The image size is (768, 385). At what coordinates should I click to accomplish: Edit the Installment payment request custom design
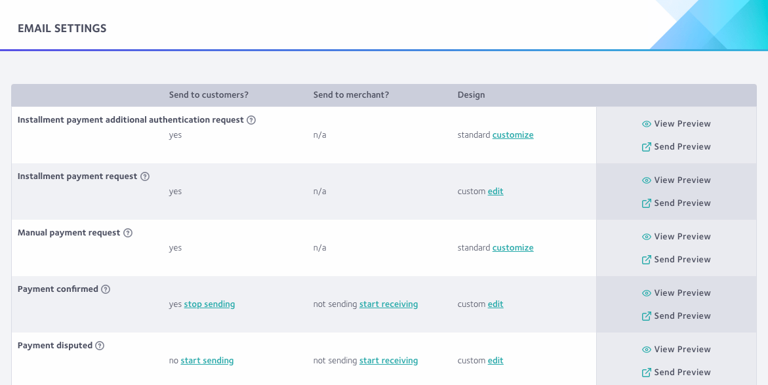pos(496,192)
